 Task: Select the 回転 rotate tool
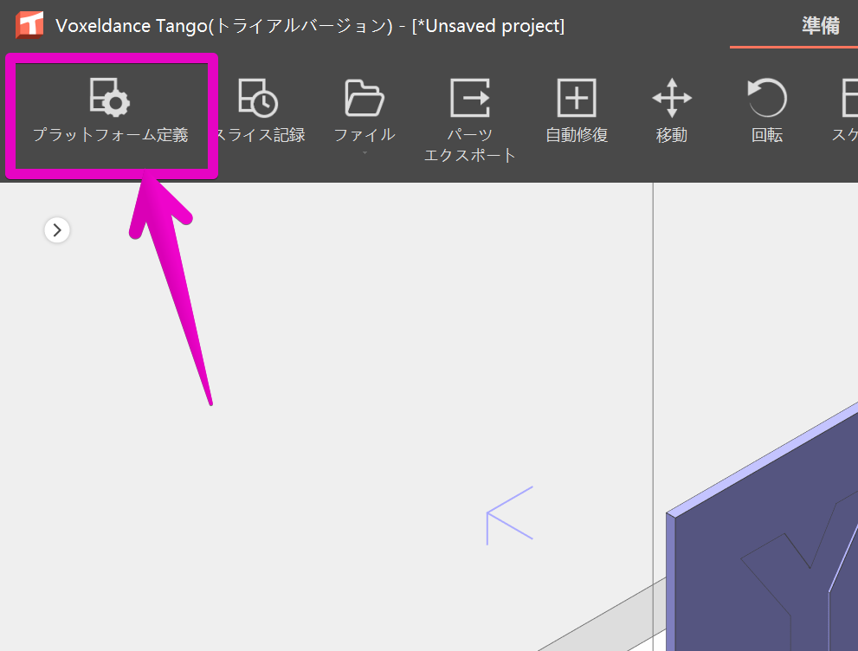[767, 113]
